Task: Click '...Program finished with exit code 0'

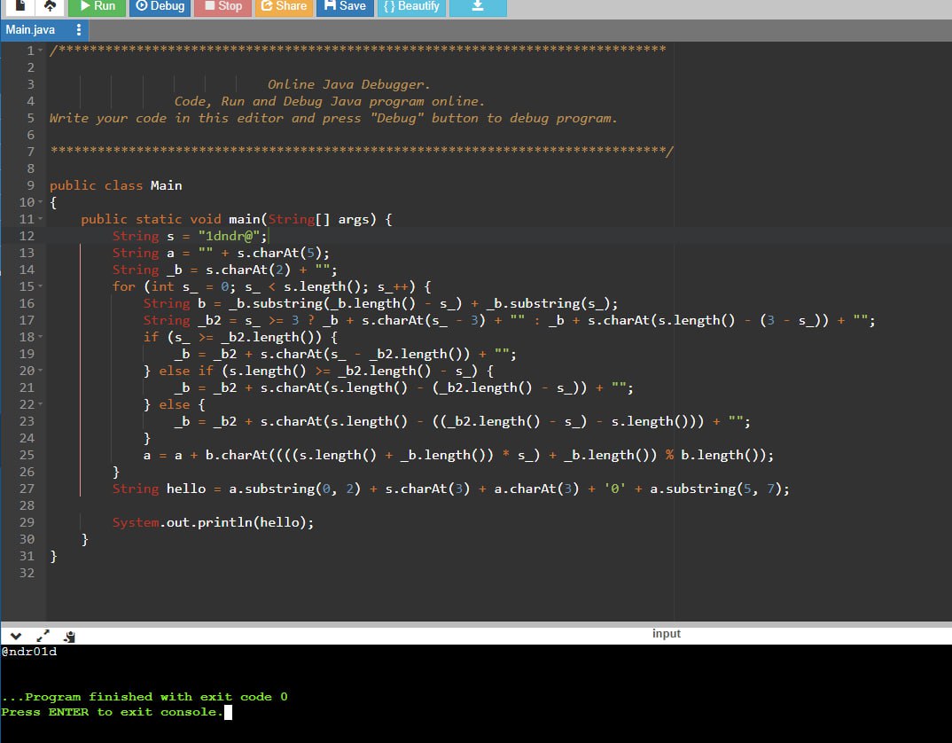Action: [x=144, y=697]
